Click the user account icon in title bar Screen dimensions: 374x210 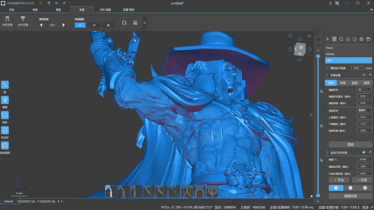330,3
